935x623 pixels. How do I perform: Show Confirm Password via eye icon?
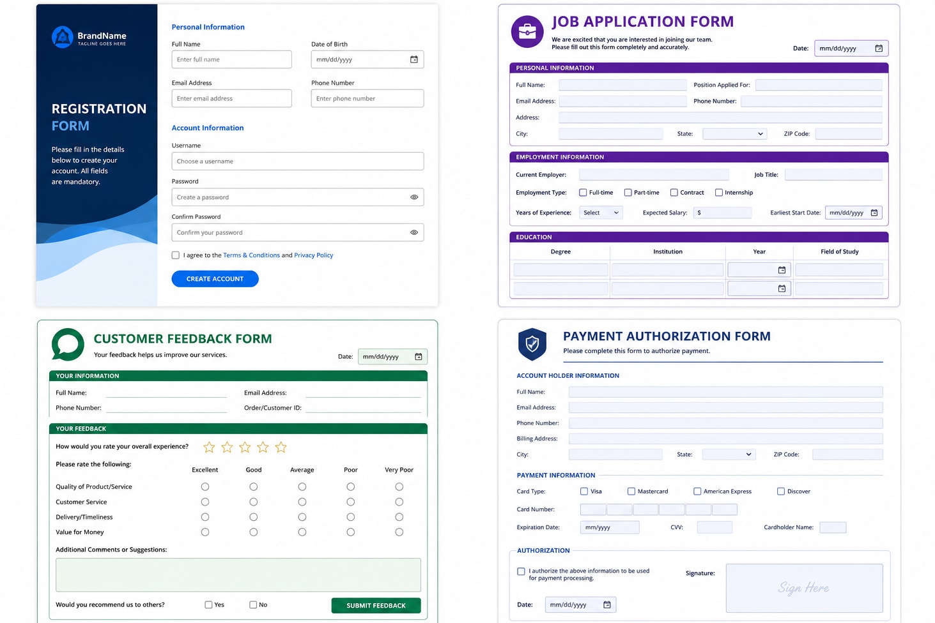[x=414, y=232]
